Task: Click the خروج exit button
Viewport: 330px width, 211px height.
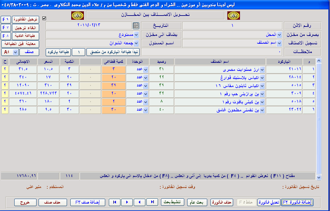Action: pyautogui.click(x=25, y=202)
